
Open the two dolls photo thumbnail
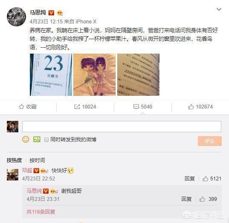94,74
